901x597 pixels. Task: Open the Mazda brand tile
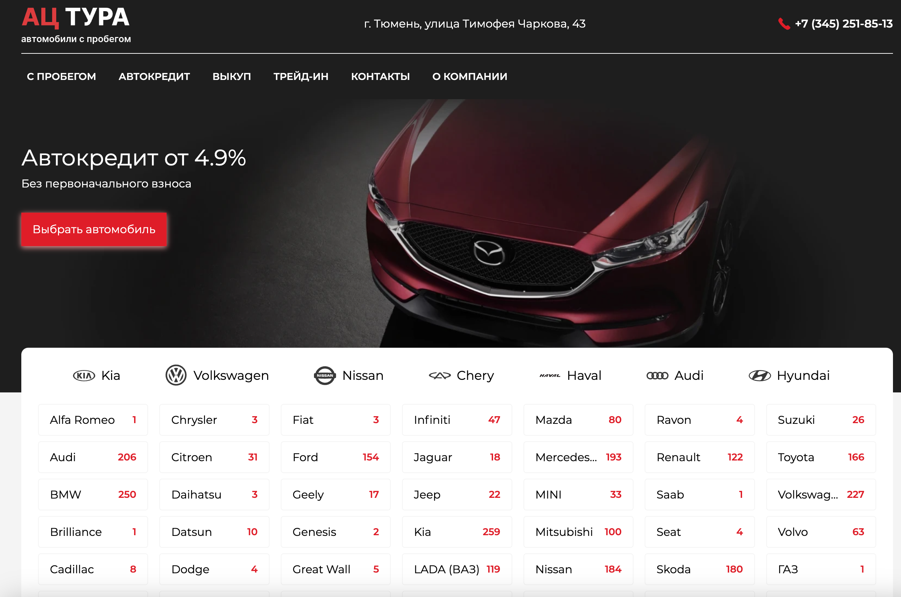(578, 420)
